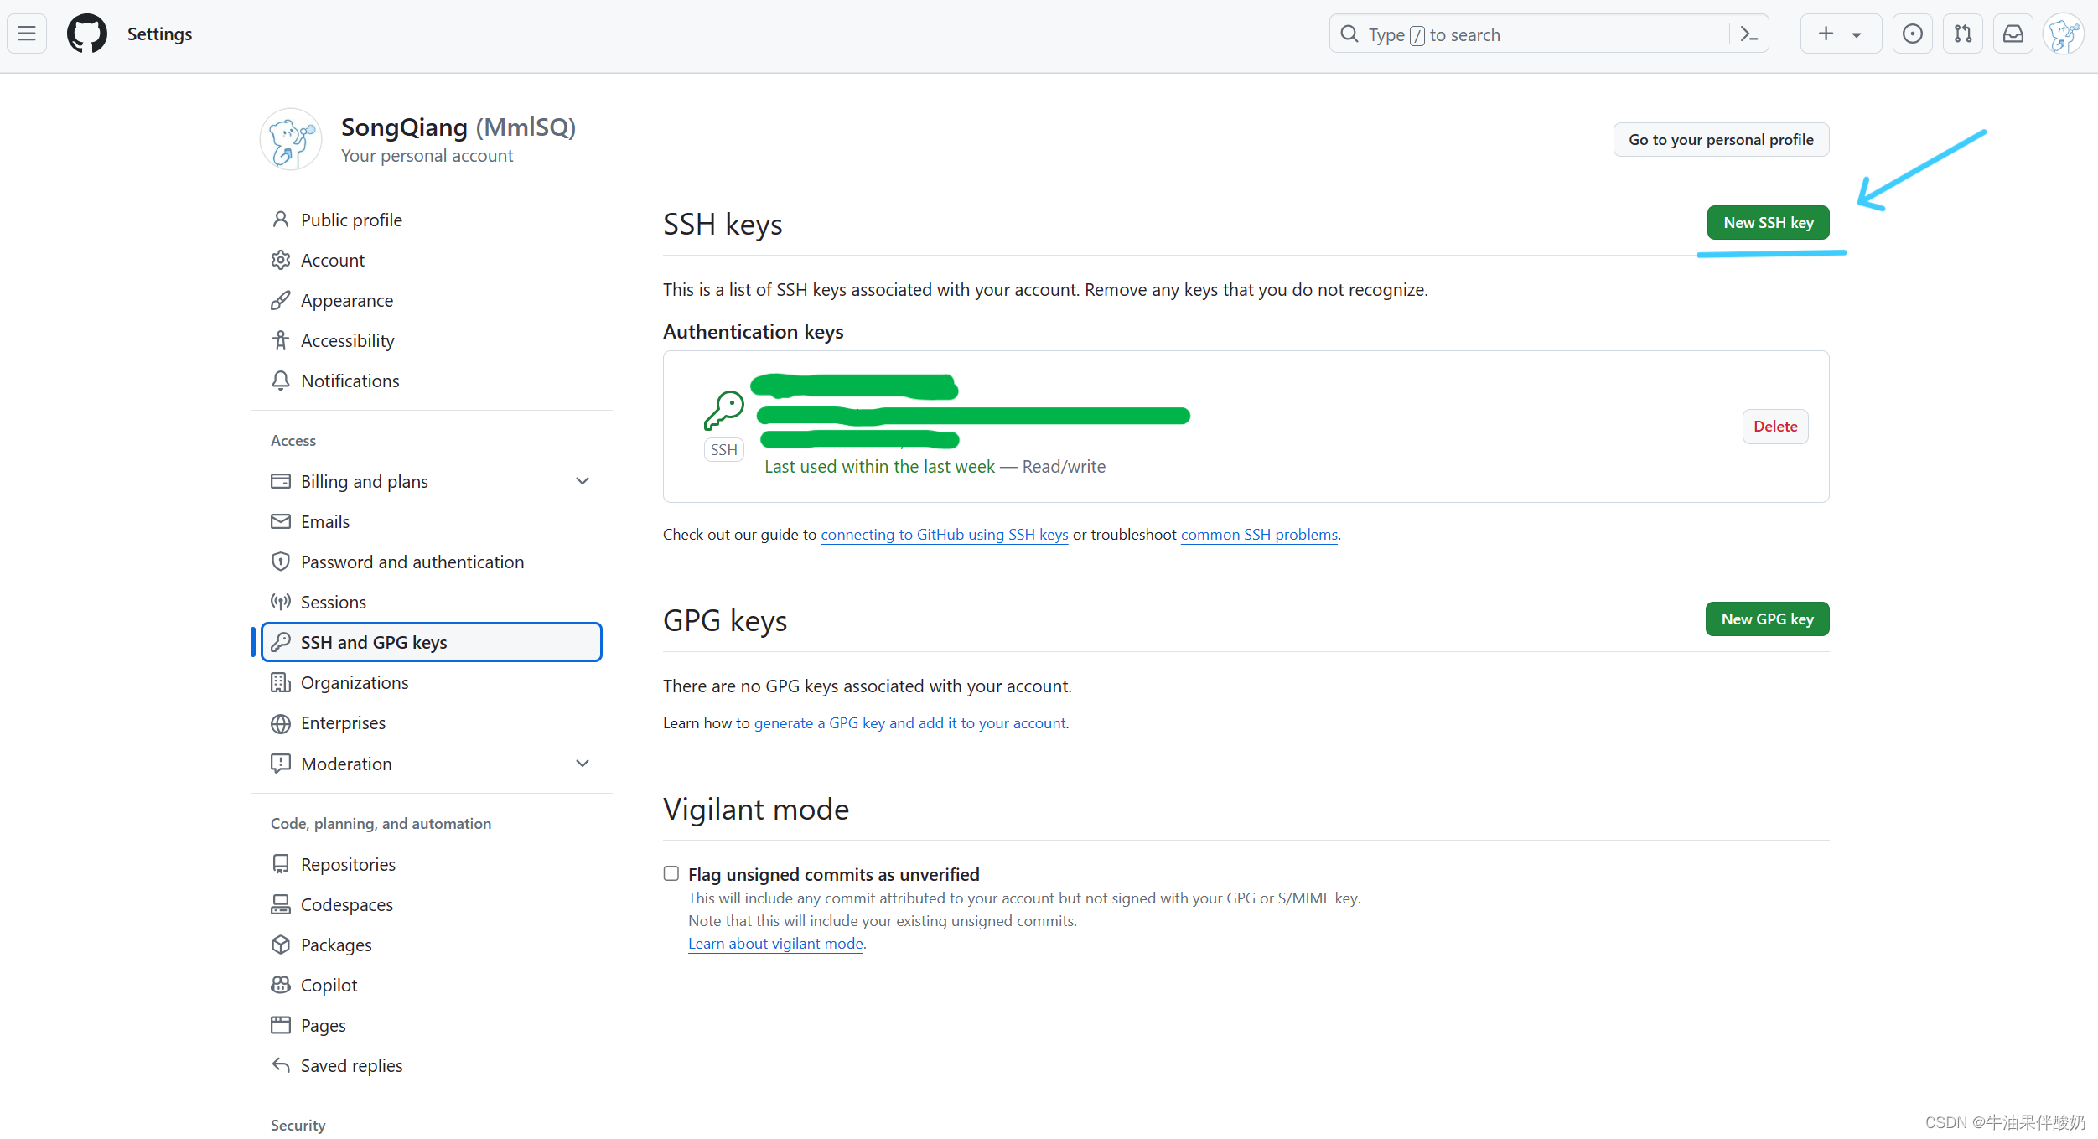Viewport: 2098px width, 1139px height.
Task: Open the command palette icon
Action: [1748, 34]
